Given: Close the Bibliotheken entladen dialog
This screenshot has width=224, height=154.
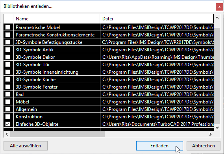Looking at the screenshot, I should tap(219, 7).
